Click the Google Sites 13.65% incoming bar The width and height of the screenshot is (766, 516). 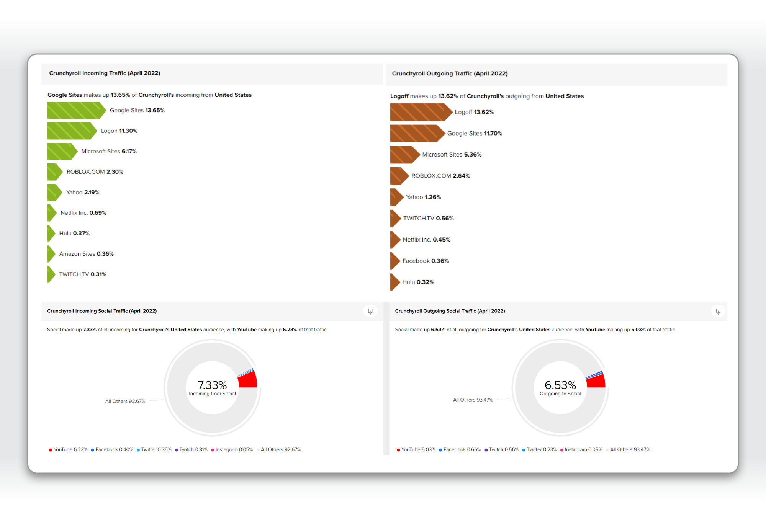tap(77, 110)
